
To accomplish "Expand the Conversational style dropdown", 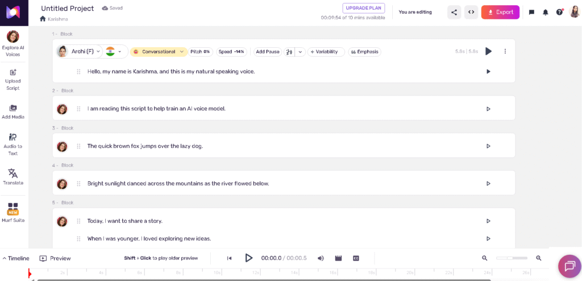I will [x=159, y=52].
